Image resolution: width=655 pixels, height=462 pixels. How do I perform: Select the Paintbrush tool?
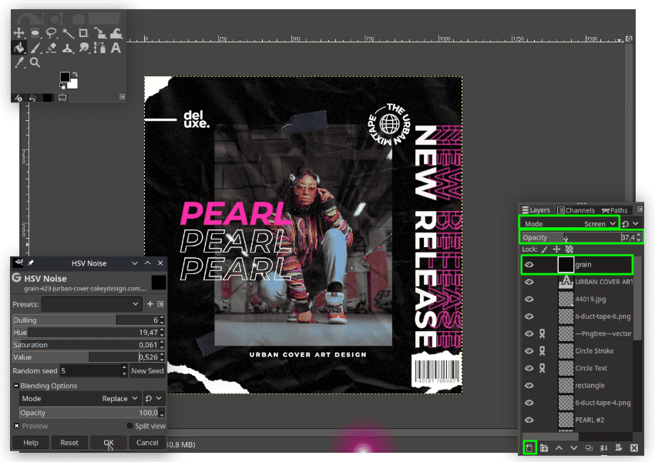coord(35,48)
